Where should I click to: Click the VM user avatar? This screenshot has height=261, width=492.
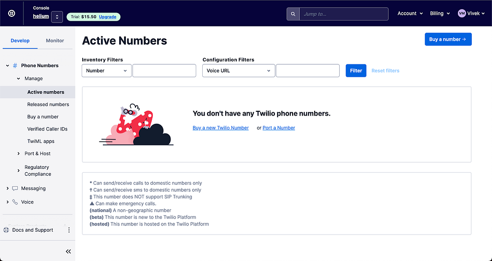pos(462,13)
